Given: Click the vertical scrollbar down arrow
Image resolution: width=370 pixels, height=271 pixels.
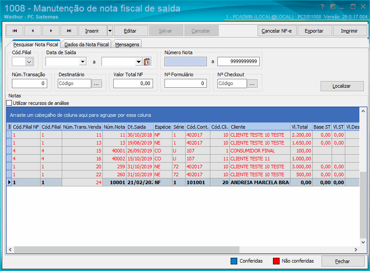Looking at the screenshot, I should click(x=363, y=242).
